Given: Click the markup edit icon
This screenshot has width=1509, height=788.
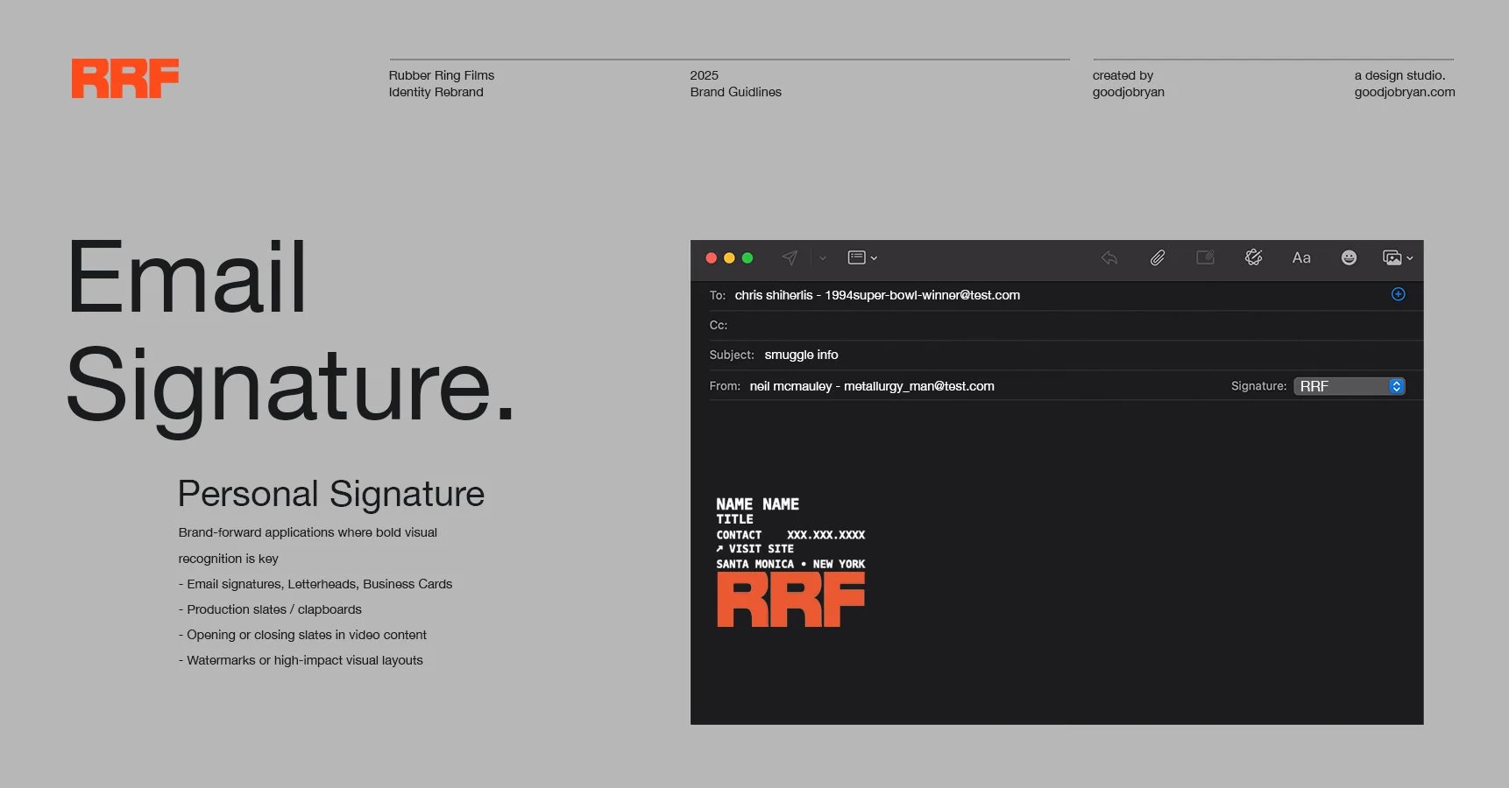Looking at the screenshot, I should tap(1206, 257).
